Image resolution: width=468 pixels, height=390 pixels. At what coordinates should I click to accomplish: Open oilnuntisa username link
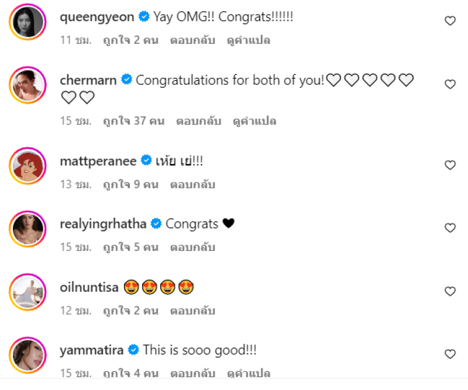[90, 287]
